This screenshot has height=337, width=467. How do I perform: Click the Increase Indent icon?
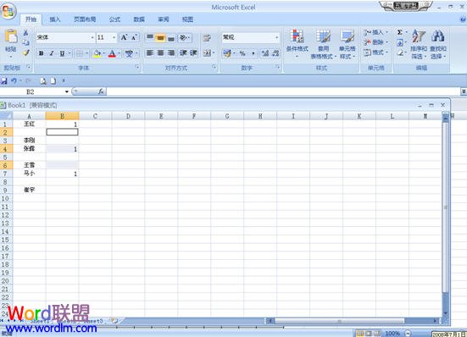click(x=193, y=53)
